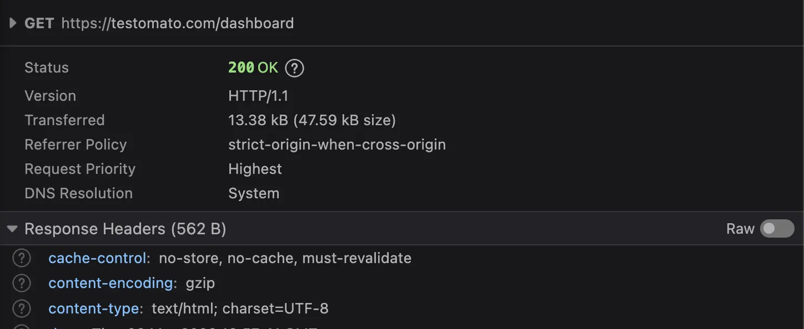The image size is (804, 329).
Task: Click the question mark beside cache-control
Action: pos(21,258)
